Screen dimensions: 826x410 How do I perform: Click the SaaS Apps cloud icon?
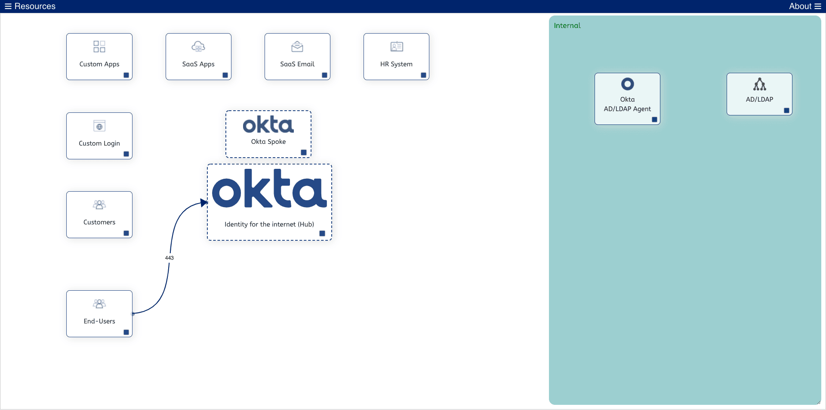[x=198, y=47]
